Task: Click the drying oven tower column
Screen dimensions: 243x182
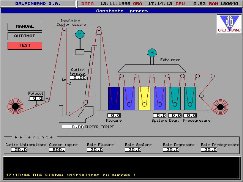Action: coord(99,72)
